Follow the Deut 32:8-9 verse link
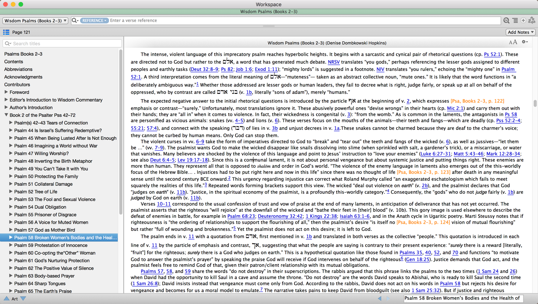The width and height of the screenshot is (538, 304). tap(204, 69)
